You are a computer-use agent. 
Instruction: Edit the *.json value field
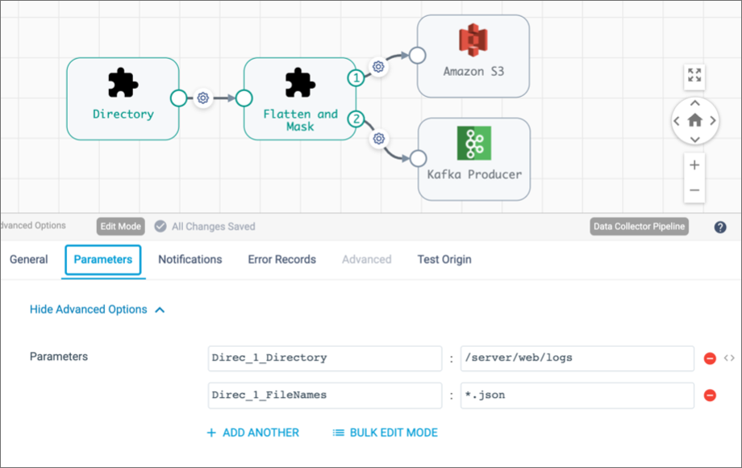[577, 395]
